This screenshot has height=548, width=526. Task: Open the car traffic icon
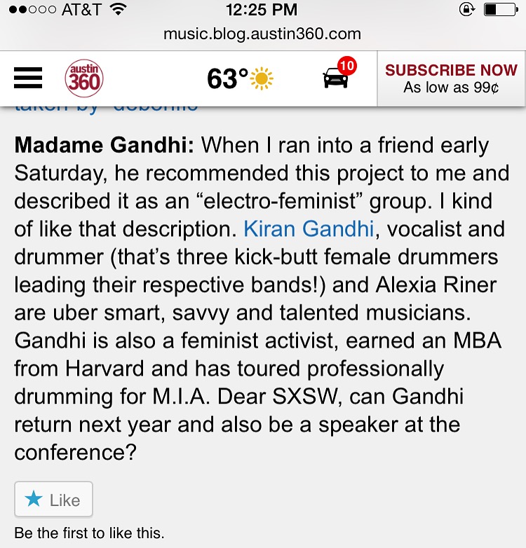(335, 79)
